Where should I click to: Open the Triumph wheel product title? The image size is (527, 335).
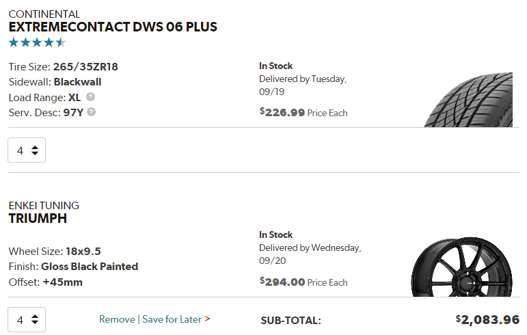point(38,219)
